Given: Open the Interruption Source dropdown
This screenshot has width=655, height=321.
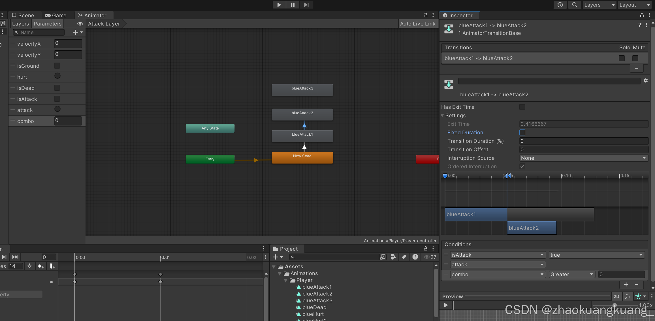Looking at the screenshot, I should 584,158.
